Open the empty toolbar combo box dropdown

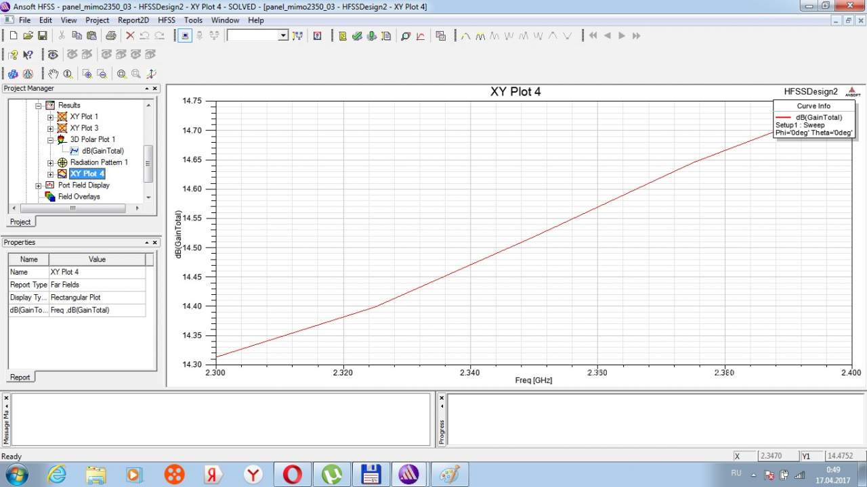[283, 36]
